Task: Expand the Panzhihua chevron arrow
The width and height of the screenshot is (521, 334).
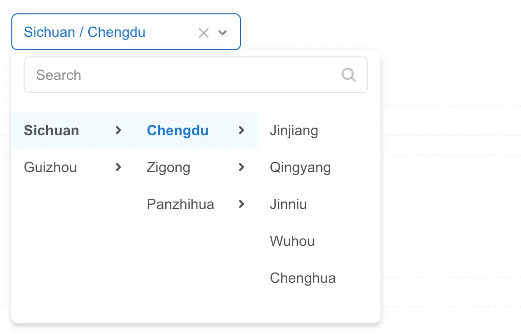Action: 242,204
